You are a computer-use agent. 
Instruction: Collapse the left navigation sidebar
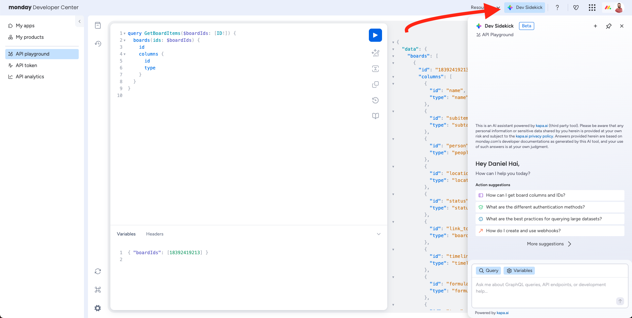click(79, 21)
